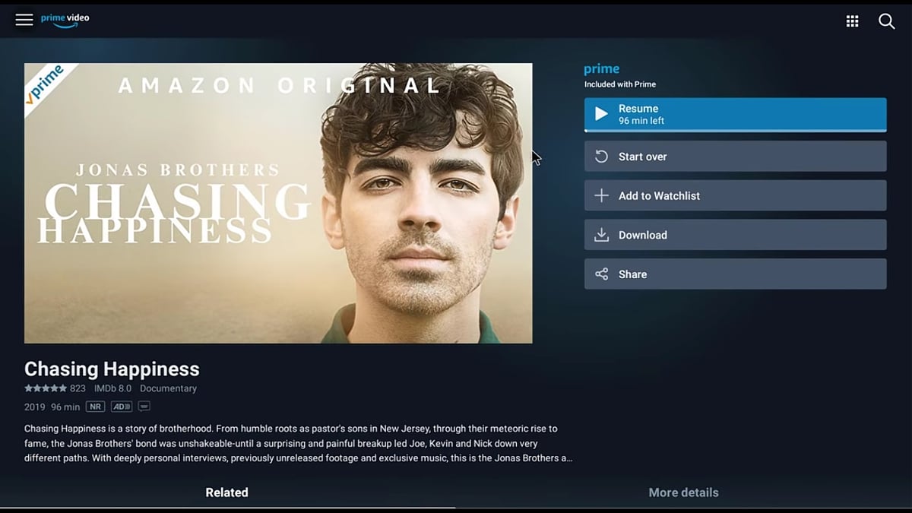Click the Download arrow icon

tap(601, 235)
